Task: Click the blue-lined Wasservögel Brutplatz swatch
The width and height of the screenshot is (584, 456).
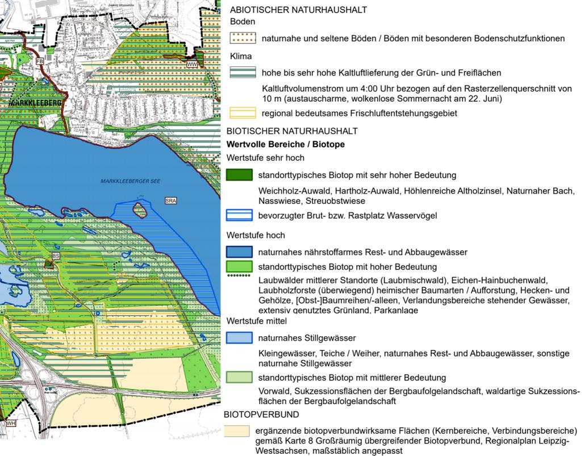Action: click(x=239, y=215)
